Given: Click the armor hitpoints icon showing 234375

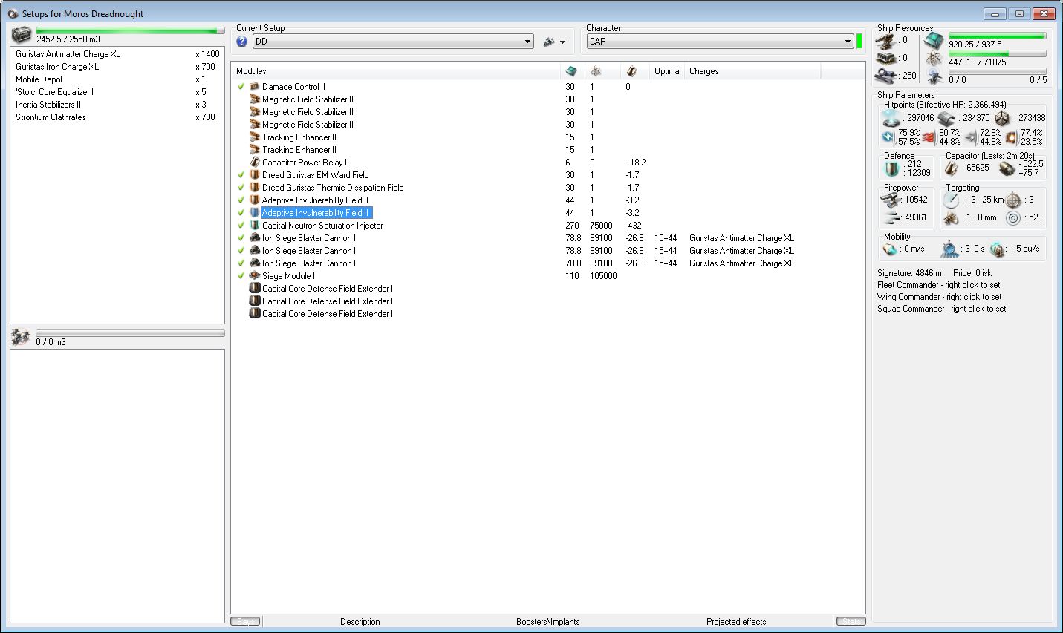Looking at the screenshot, I should pos(946,118).
